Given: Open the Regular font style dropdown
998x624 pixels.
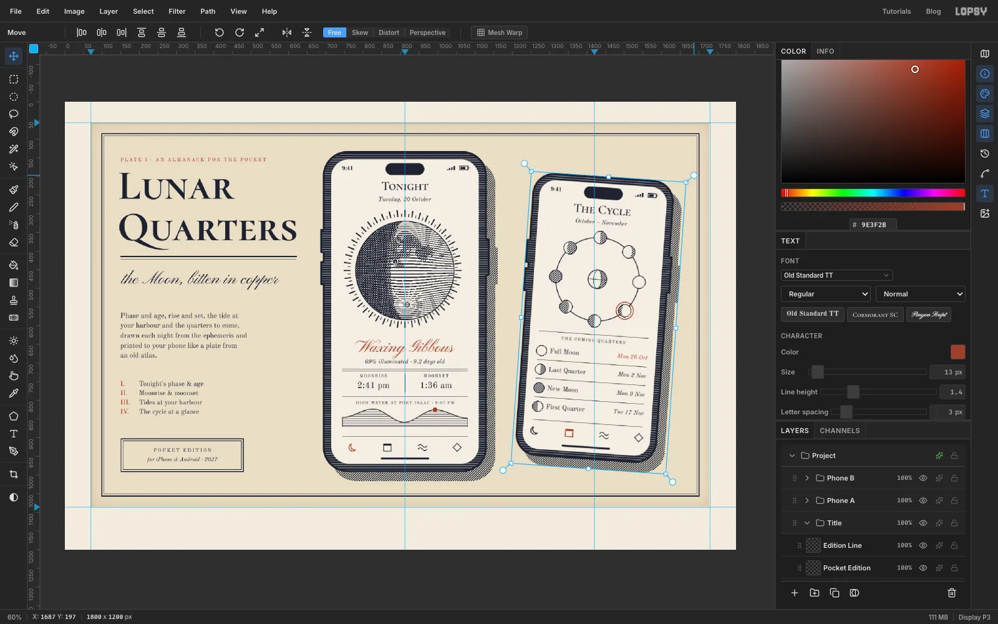Looking at the screenshot, I should [826, 294].
